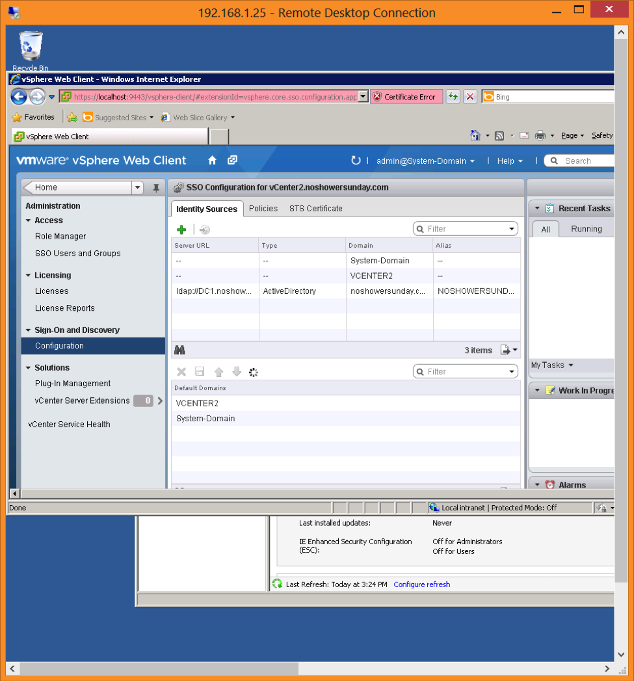Move default domain down with arrow icon
This screenshot has height=682, width=634.
pyautogui.click(x=236, y=371)
